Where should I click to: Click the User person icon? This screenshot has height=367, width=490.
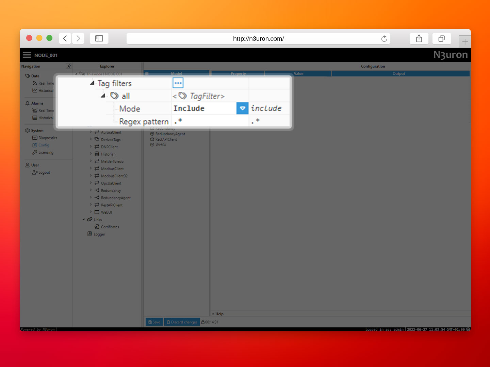(28, 165)
